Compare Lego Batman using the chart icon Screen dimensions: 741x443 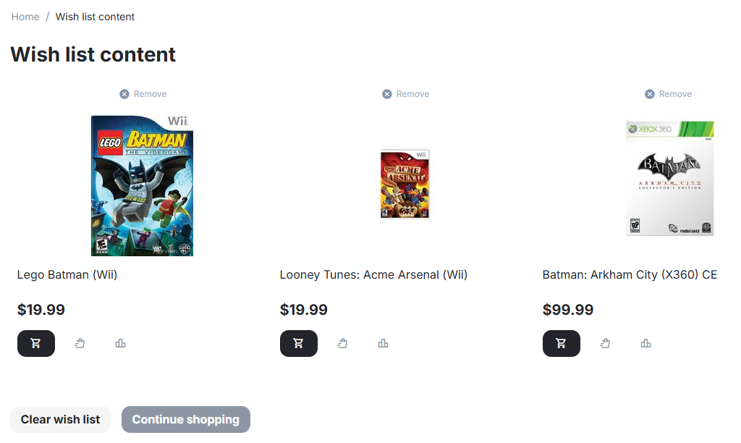click(120, 343)
